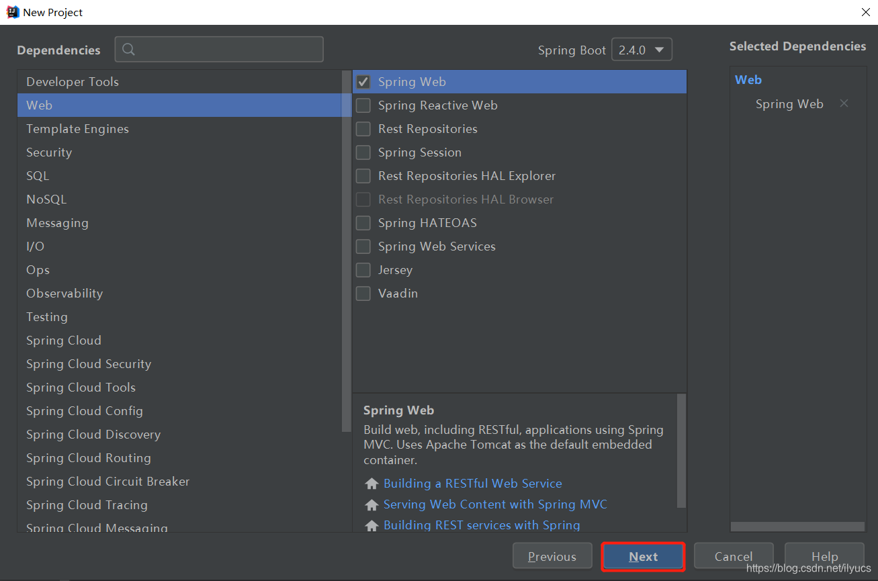
Task: Tick the Spring Web Services checkbox
Action: point(363,247)
